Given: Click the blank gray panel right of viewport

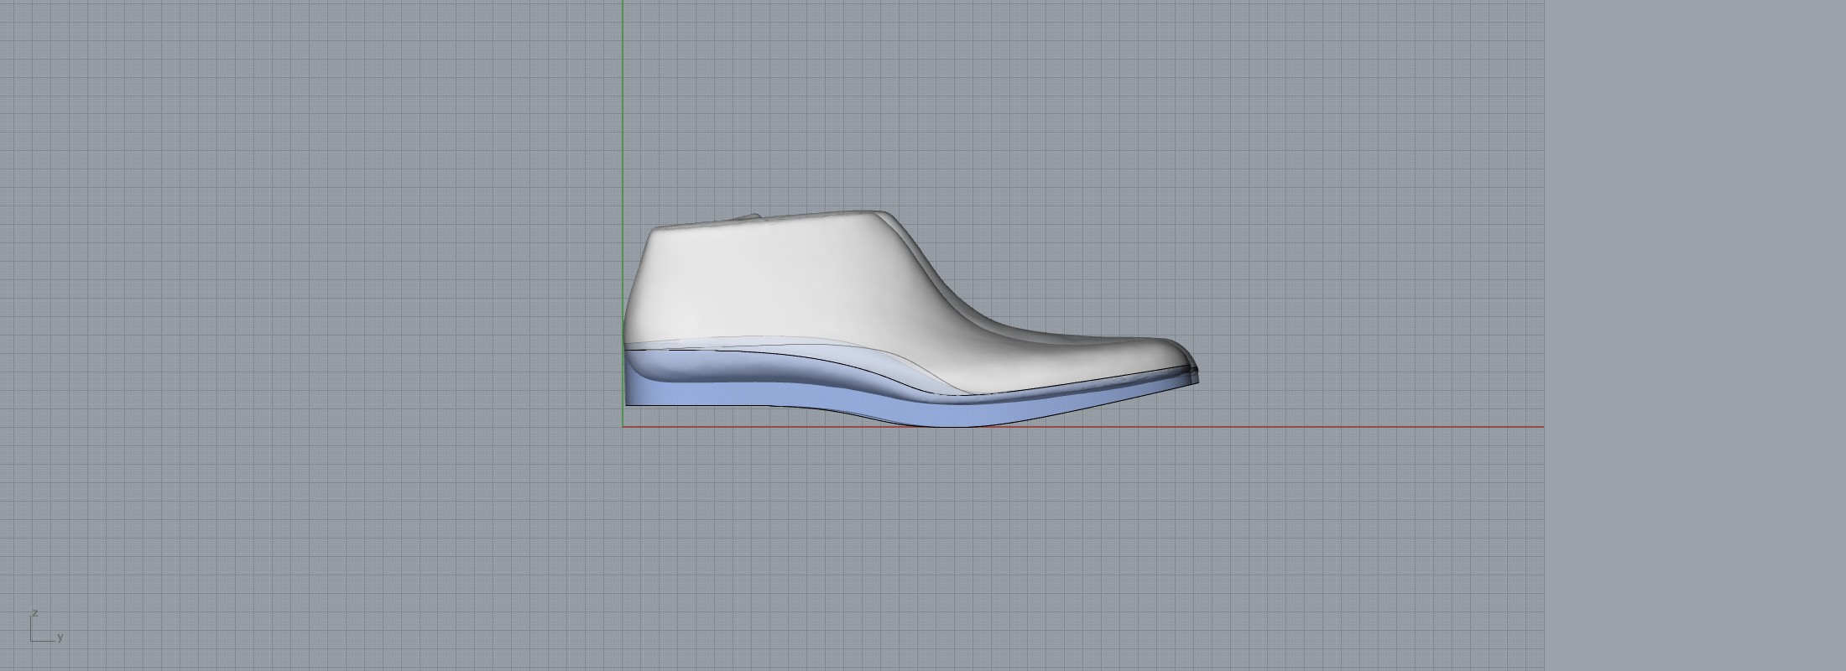Looking at the screenshot, I should pos(1695,335).
